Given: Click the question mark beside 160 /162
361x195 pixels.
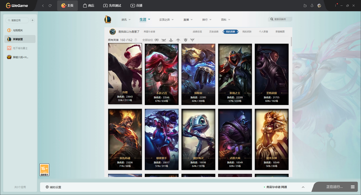Looking at the screenshot, I should point(136,40).
